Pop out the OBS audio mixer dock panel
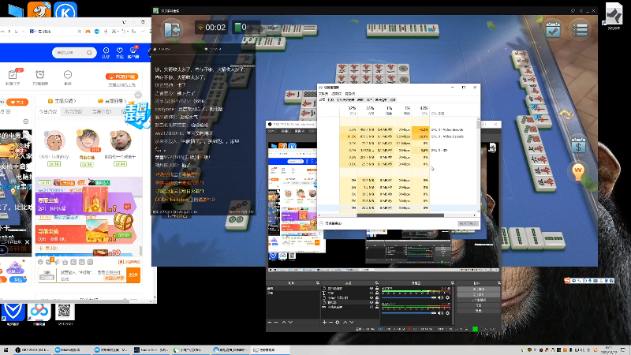Viewport: 631px width, 355px height. pyautogui.click(x=452, y=283)
